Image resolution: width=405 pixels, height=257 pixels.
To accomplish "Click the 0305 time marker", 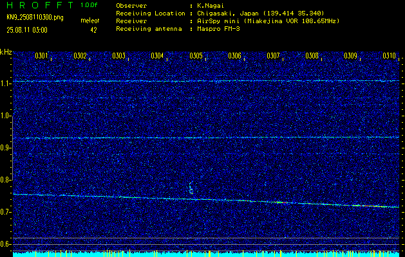I will point(196,56).
